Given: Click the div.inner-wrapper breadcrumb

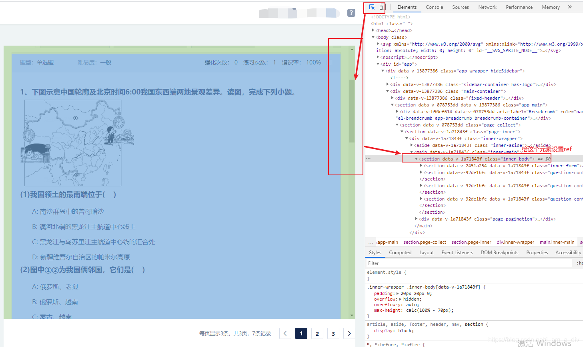Looking at the screenshot, I should pos(515,242).
